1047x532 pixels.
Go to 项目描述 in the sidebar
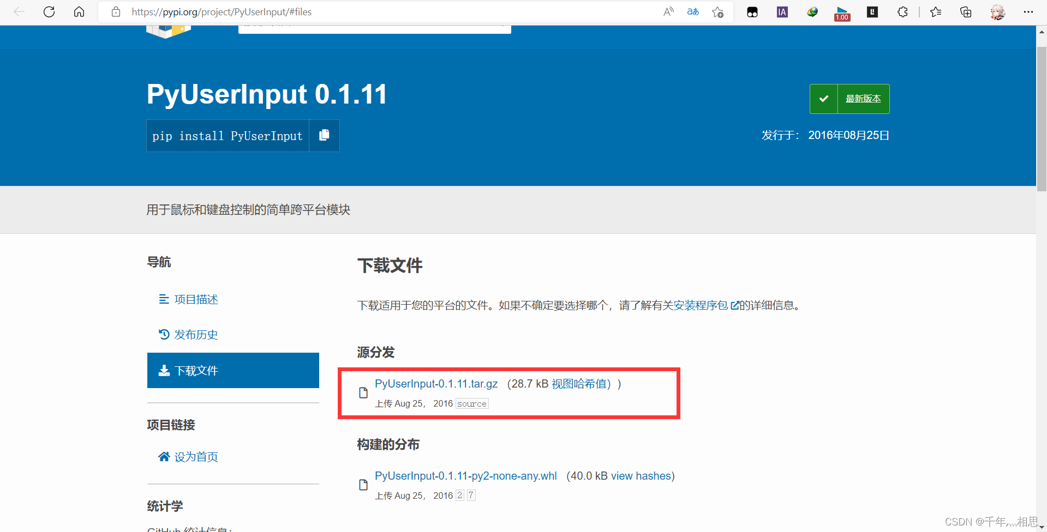coord(196,299)
